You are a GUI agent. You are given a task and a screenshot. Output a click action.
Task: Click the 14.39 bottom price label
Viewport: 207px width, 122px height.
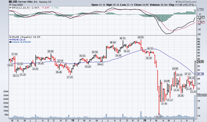[158, 117]
